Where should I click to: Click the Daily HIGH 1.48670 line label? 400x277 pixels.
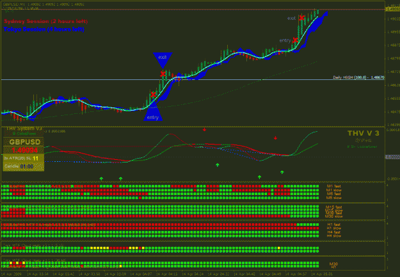click(x=358, y=77)
